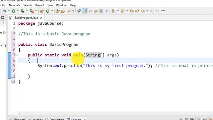Select the BasicProgram.java editor tab

pos(26,18)
